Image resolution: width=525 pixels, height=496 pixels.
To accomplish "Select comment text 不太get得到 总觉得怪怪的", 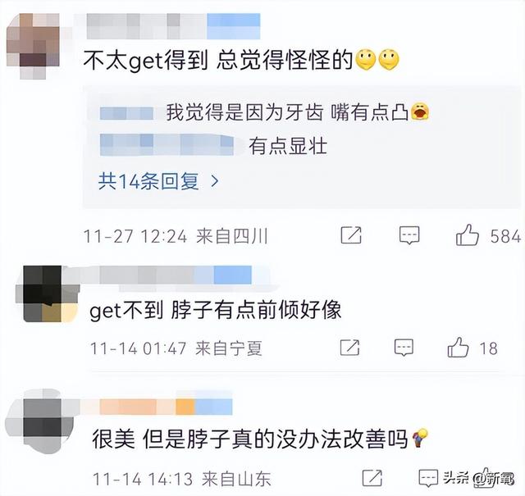I will tap(218, 60).
